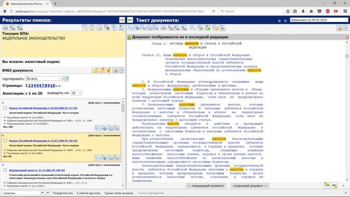Open the Законодательство России browser tab
The height and width of the screenshot is (197, 350).
27,4
